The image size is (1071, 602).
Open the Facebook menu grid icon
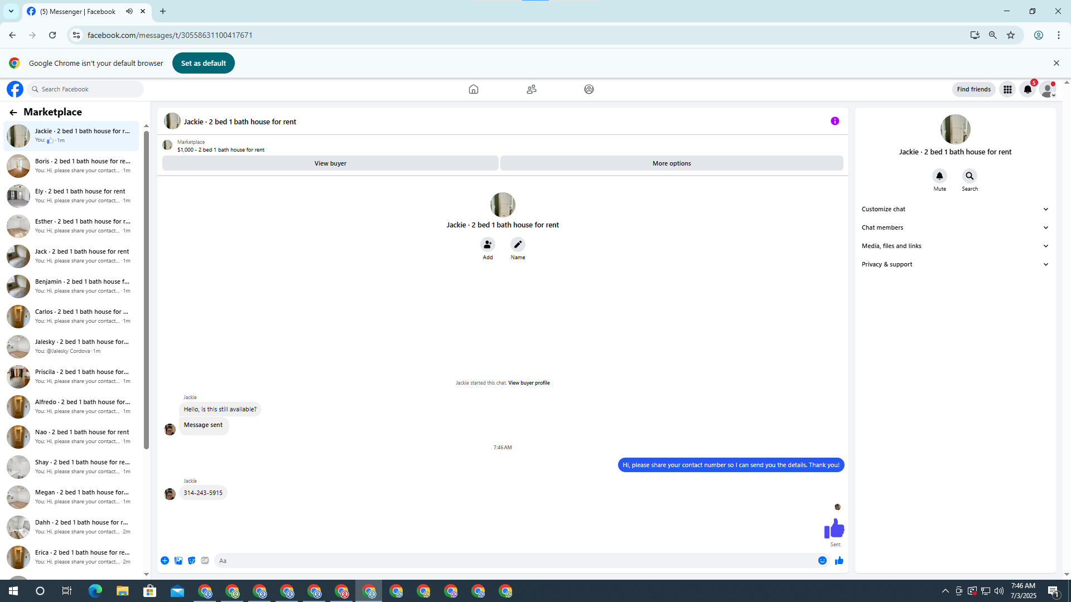click(x=1007, y=89)
